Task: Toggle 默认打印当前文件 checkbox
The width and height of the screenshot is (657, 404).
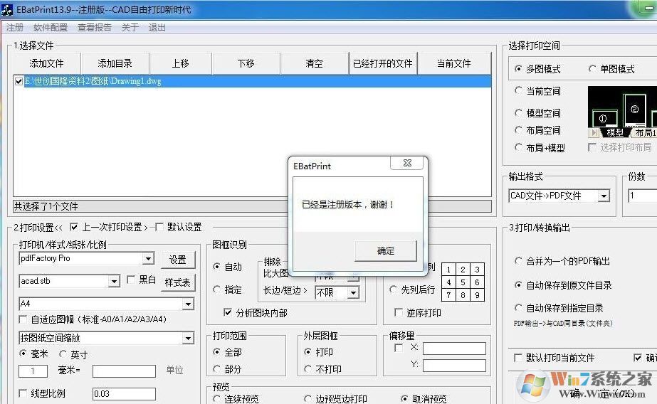Action: coord(518,358)
